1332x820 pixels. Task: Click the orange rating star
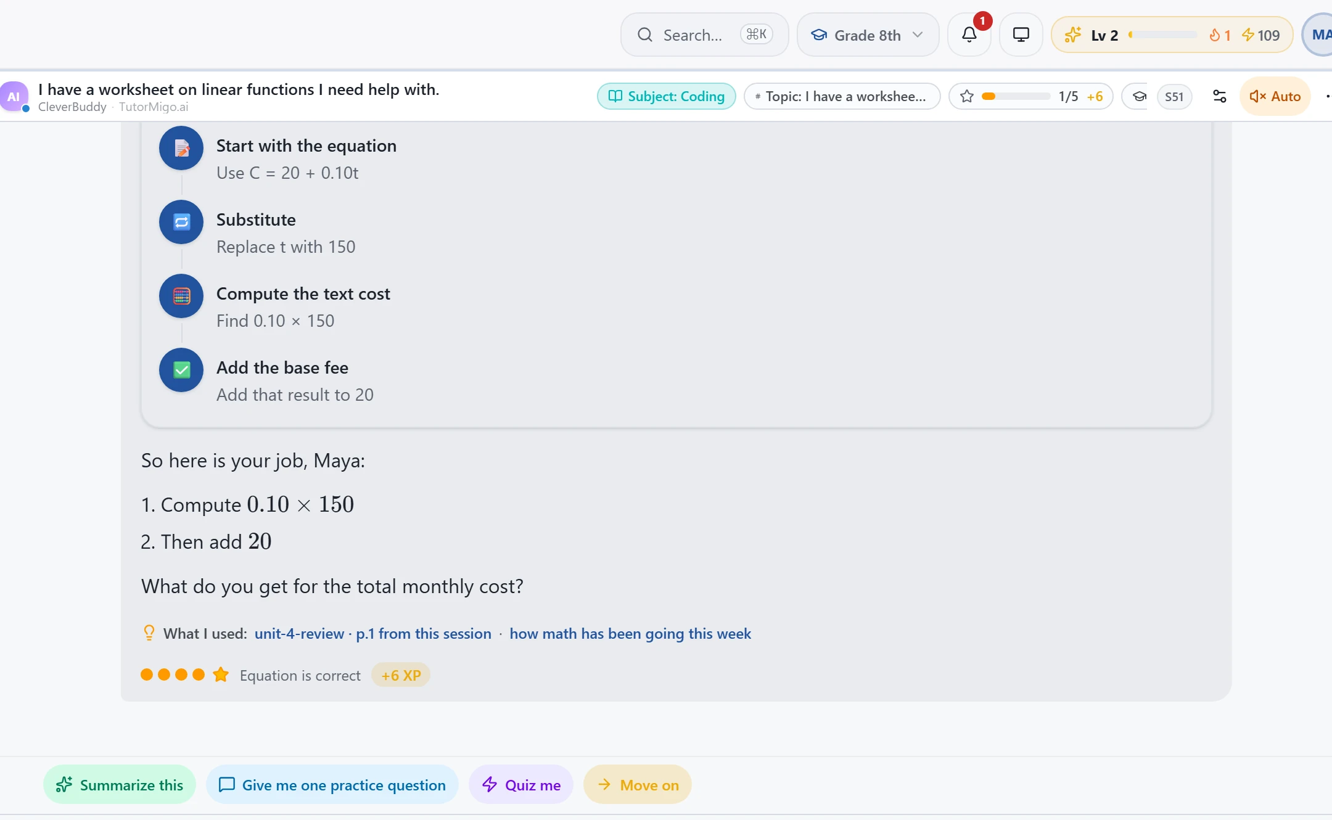[x=221, y=674]
